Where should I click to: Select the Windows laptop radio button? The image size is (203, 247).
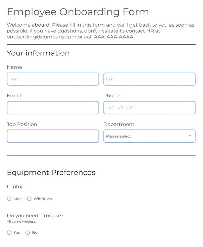pyautogui.click(x=29, y=199)
